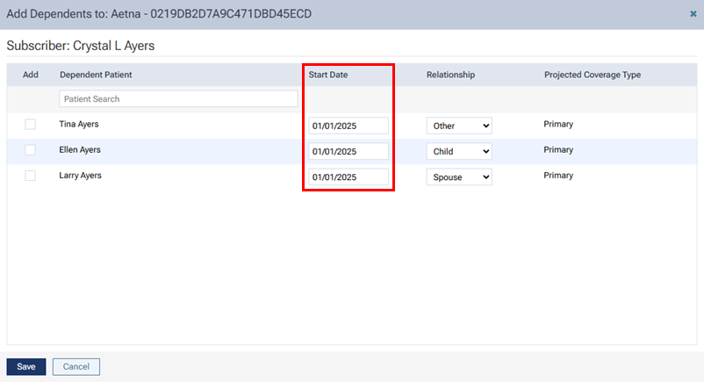This screenshot has width=704, height=382.
Task: Click the Dependent Patient column header
Action: pyautogui.click(x=96, y=75)
